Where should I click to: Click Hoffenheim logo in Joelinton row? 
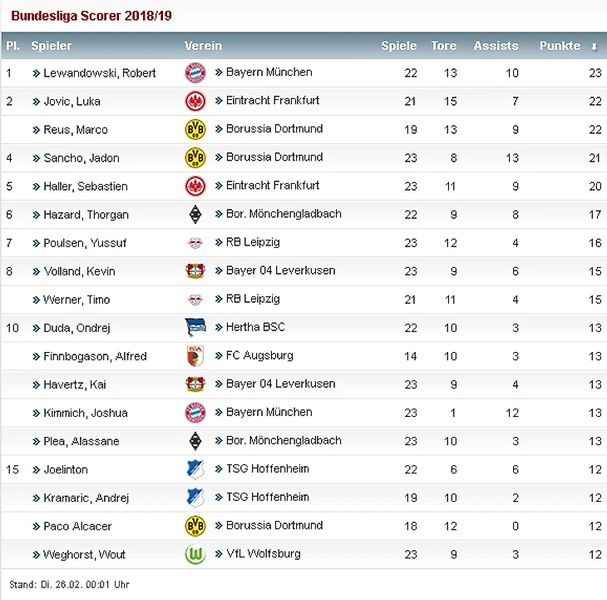click(195, 469)
